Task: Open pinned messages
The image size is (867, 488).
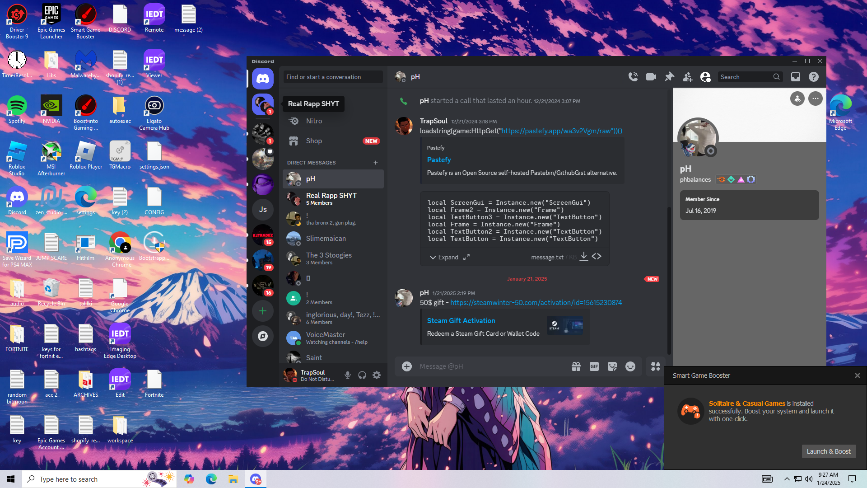Action: 669,77
